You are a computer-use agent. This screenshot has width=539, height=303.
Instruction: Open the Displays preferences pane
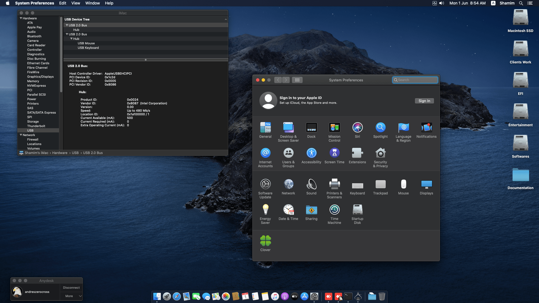pos(426,187)
